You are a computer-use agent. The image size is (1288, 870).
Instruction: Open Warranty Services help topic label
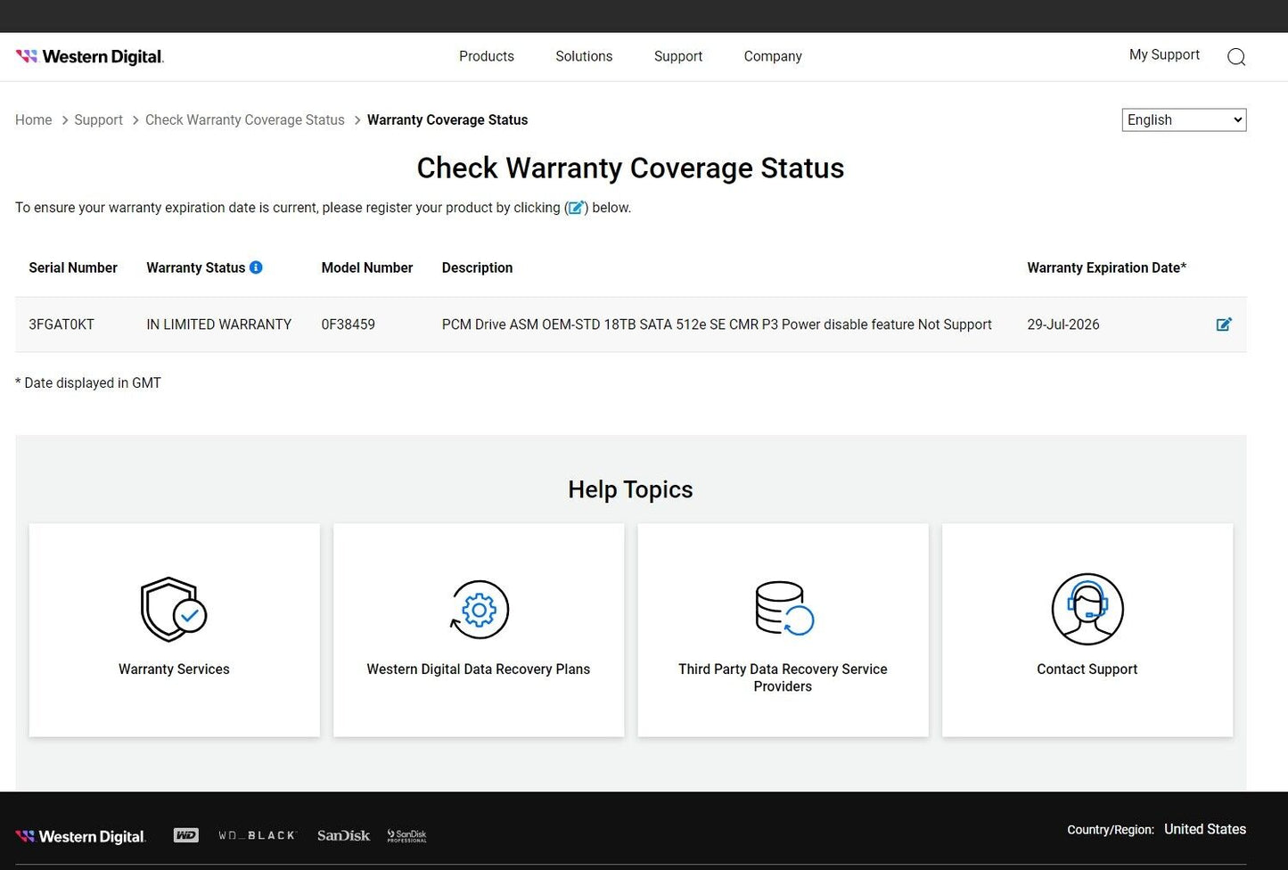pos(174,669)
